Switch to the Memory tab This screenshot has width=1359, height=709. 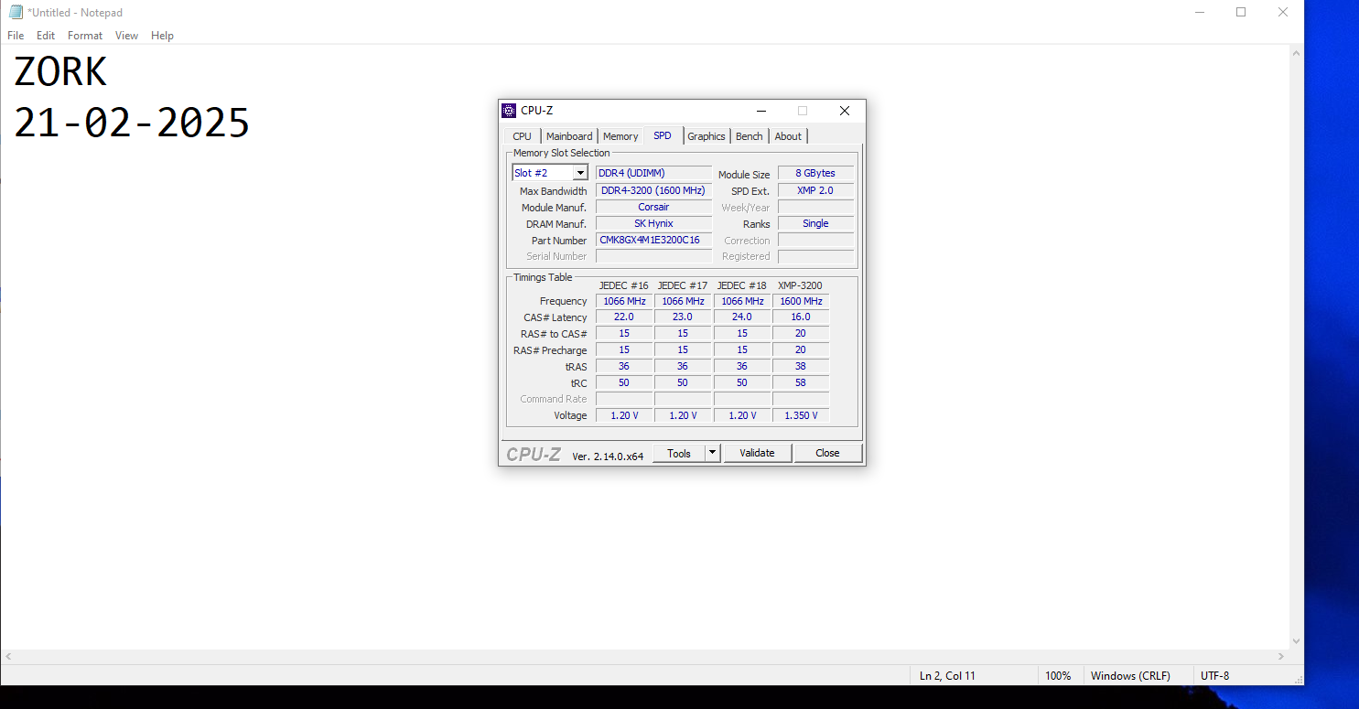pyautogui.click(x=620, y=136)
